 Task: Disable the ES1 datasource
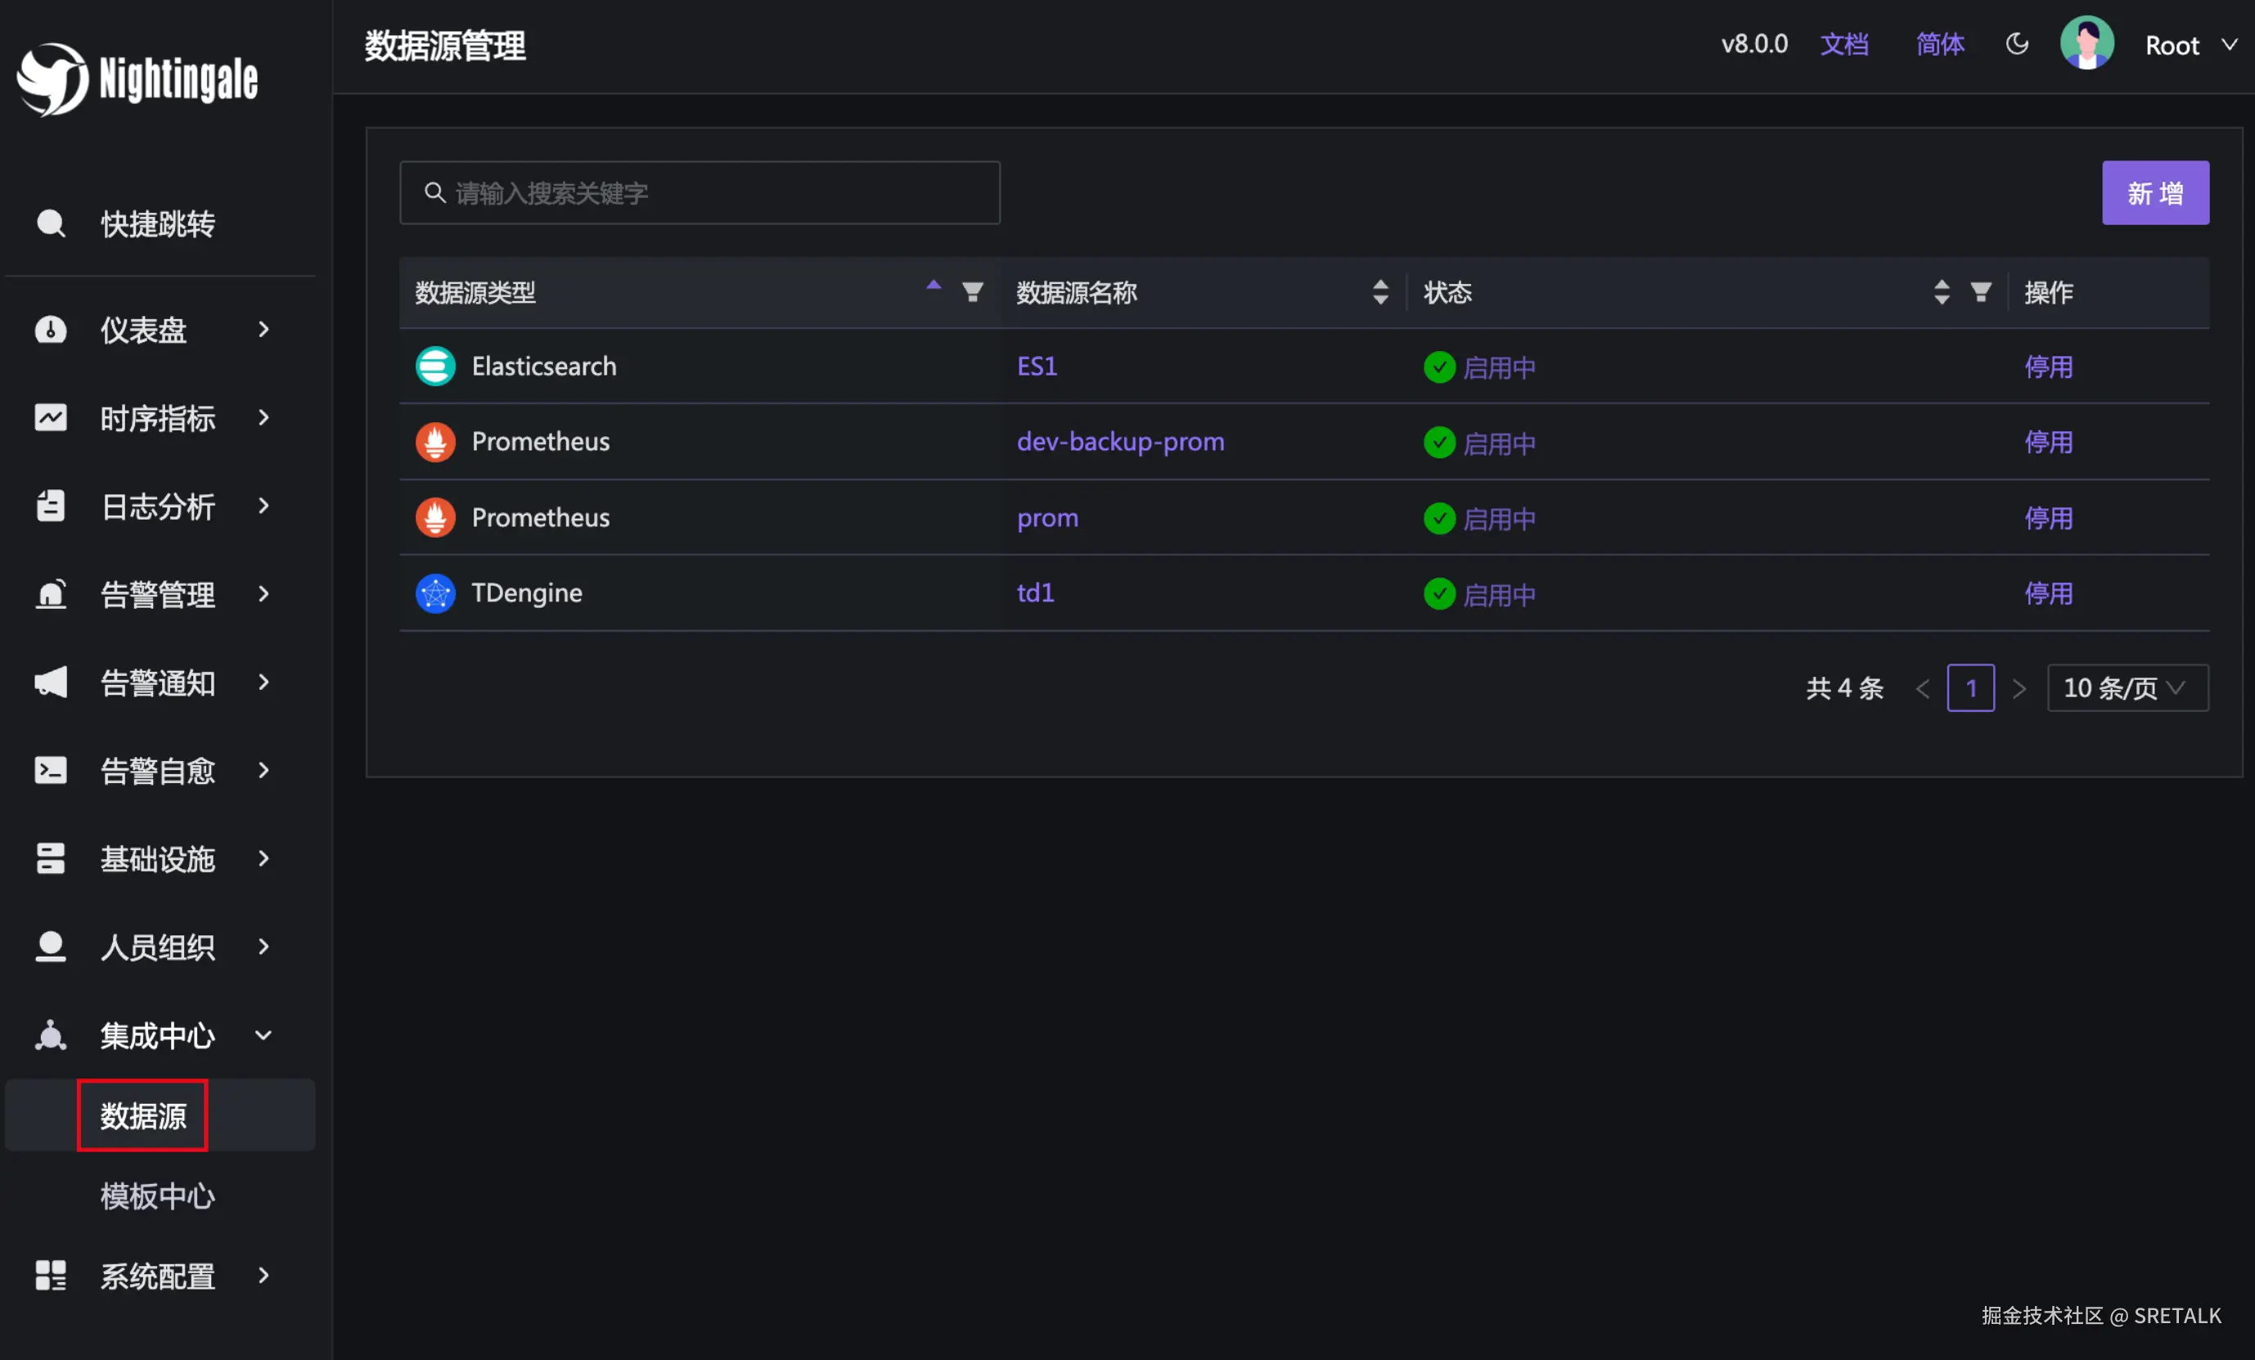tap(2047, 367)
